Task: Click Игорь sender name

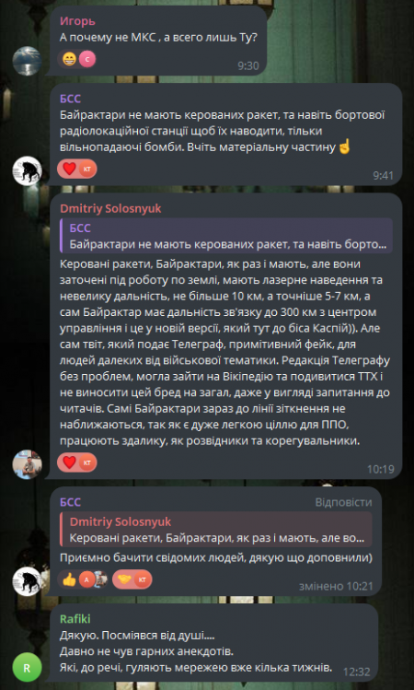Action: tap(77, 21)
